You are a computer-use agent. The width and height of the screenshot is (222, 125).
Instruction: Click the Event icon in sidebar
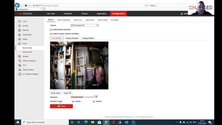(19, 43)
